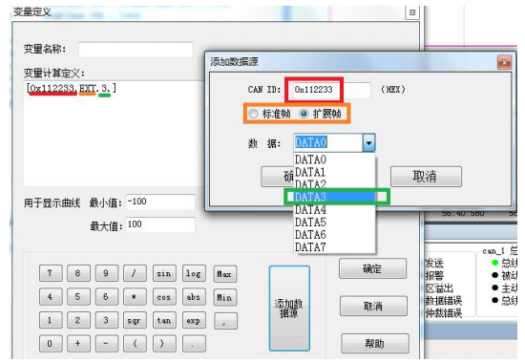
Task: Choose DATA5 from the dropdown list
Action: pos(334,223)
